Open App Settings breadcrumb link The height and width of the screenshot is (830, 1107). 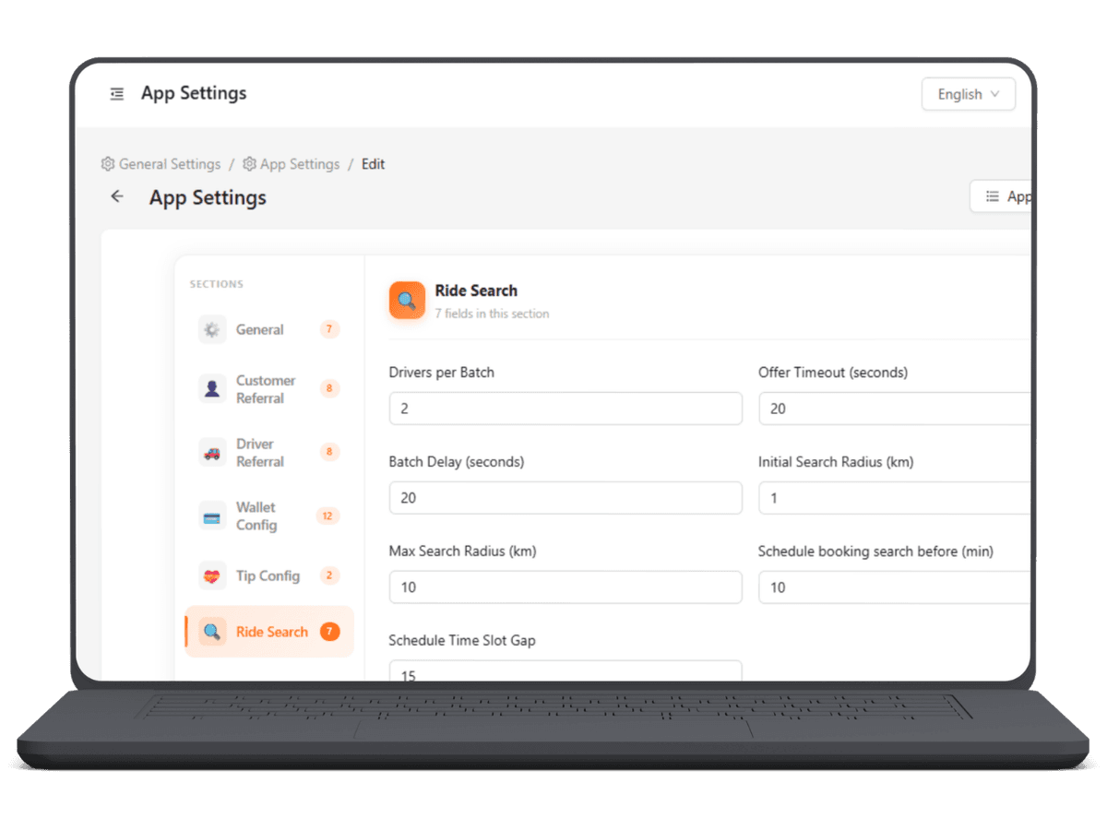pyautogui.click(x=300, y=164)
